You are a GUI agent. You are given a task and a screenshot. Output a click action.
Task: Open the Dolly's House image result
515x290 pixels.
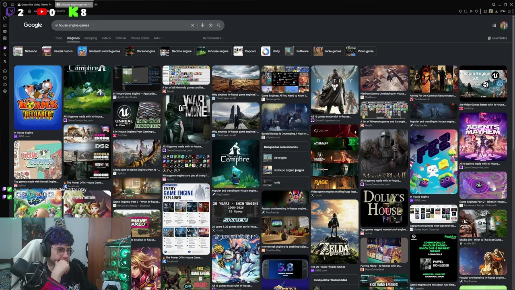(x=384, y=208)
